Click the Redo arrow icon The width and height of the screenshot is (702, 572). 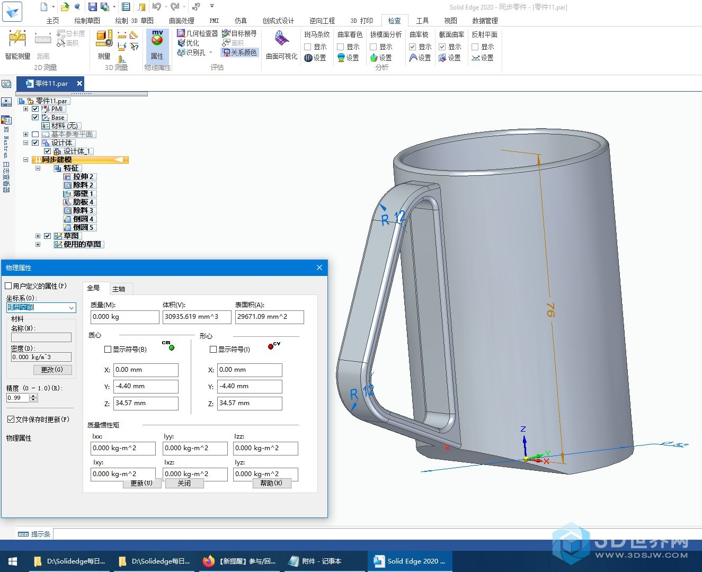pos(175,7)
